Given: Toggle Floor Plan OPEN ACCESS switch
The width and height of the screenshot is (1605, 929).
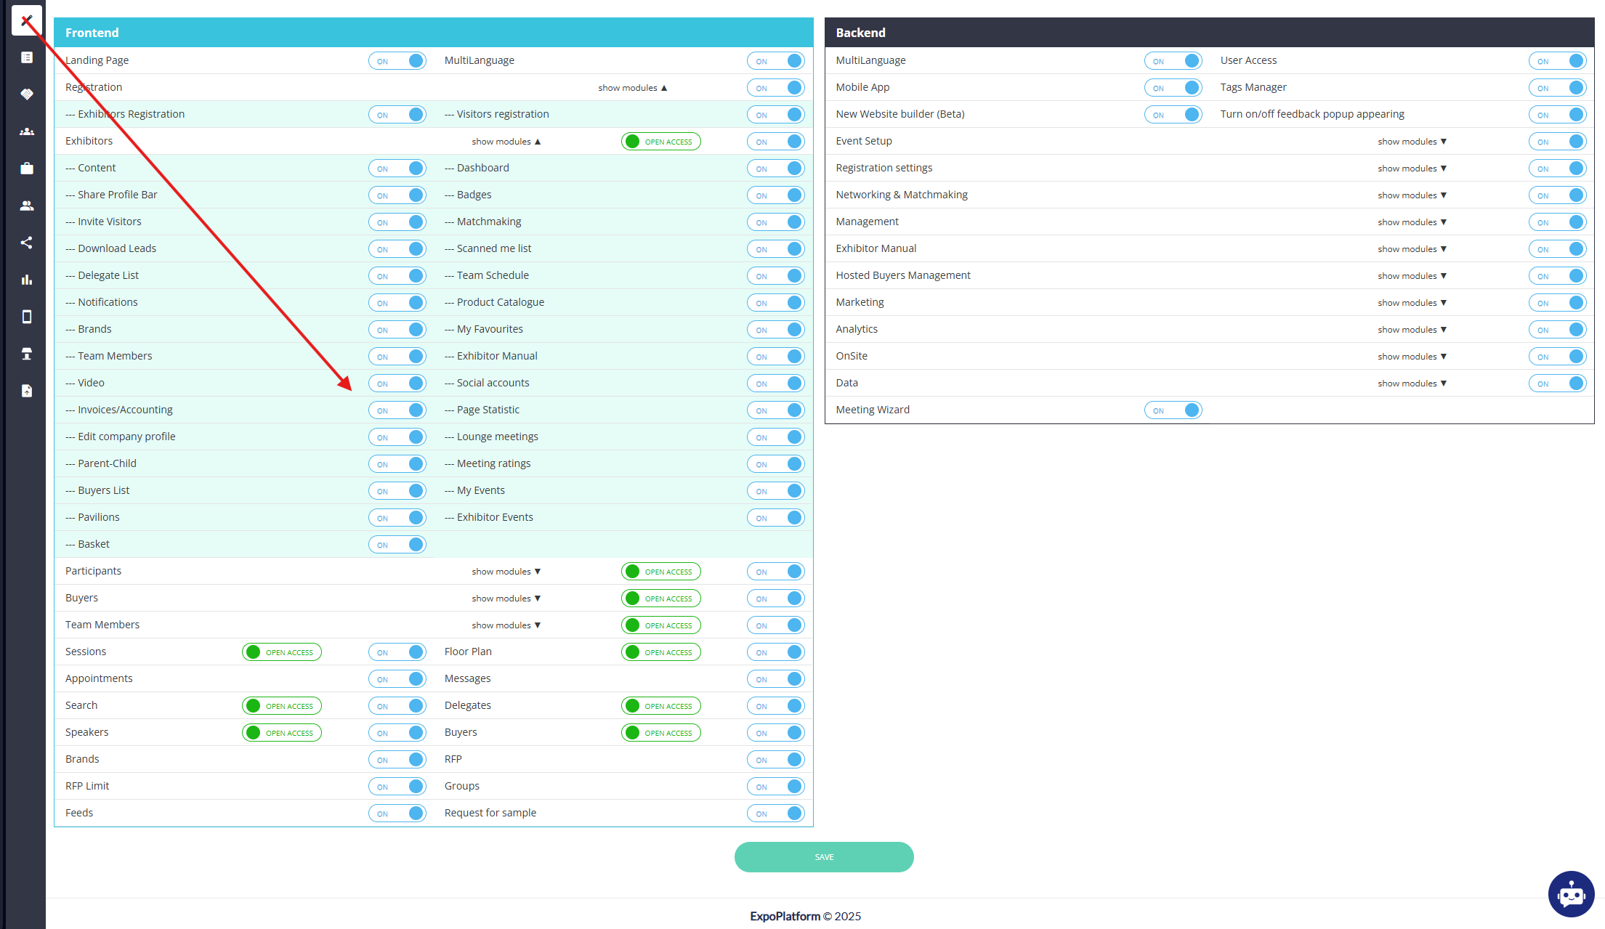Looking at the screenshot, I should [x=660, y=652].
